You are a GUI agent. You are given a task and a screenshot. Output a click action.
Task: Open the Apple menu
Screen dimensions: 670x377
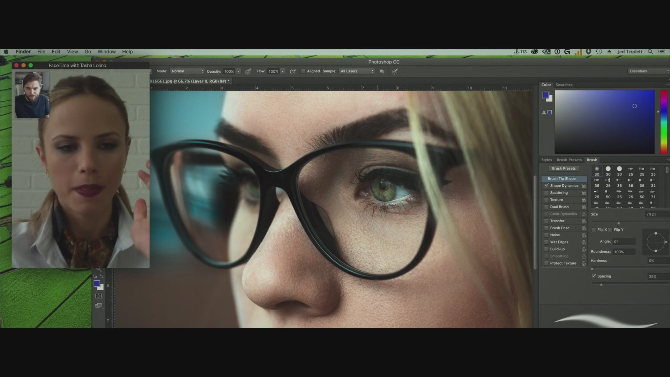6,52
